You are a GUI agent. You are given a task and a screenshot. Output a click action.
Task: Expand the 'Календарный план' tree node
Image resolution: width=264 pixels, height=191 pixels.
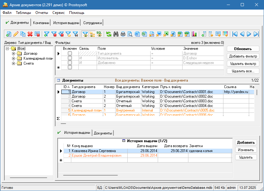(x=13, y=58)
